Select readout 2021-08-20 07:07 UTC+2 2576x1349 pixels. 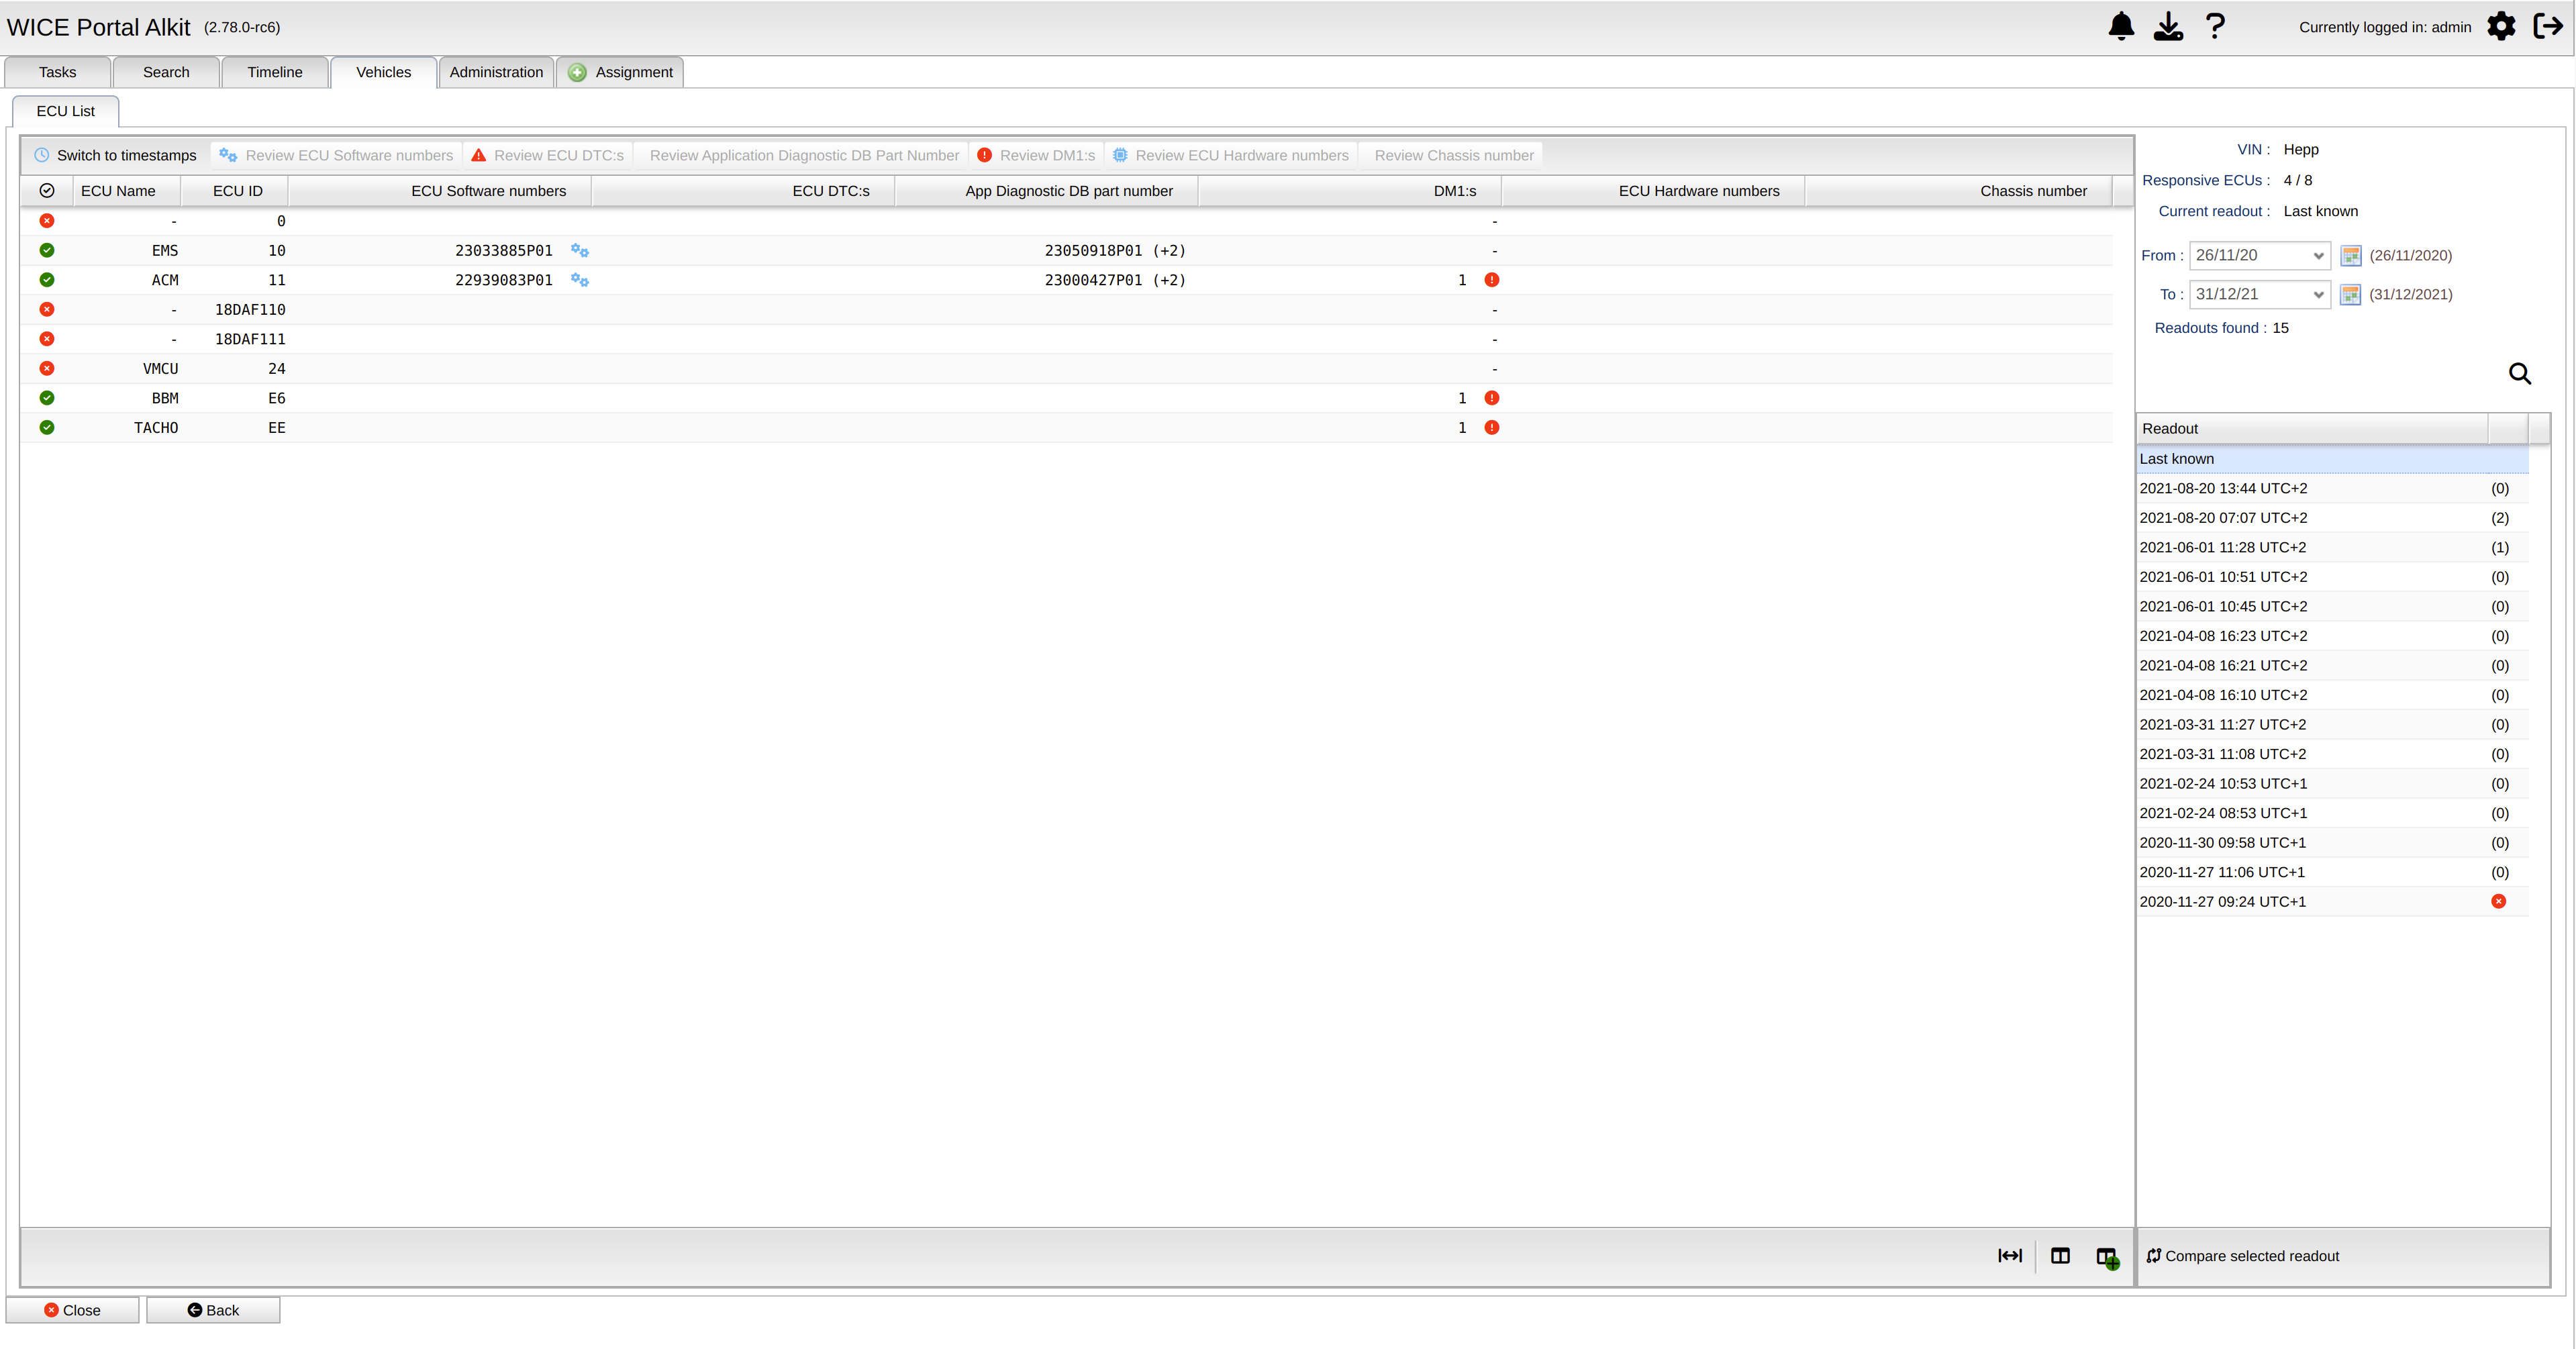pos(2223,518)
